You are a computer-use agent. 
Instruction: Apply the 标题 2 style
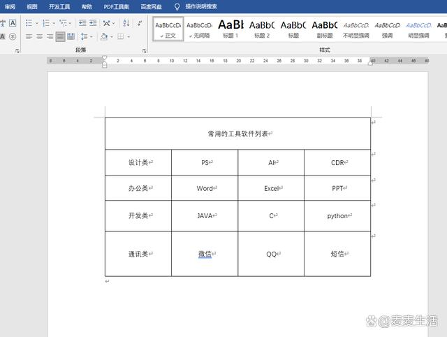[x=262, y=29]
